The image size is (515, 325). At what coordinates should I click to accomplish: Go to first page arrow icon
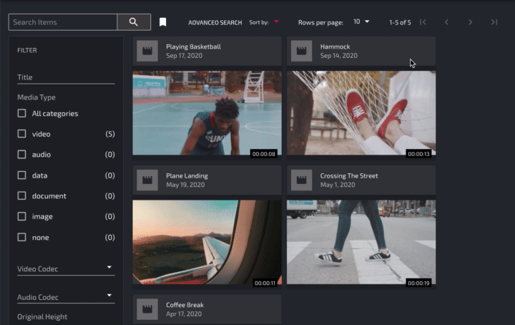point(423,22)
